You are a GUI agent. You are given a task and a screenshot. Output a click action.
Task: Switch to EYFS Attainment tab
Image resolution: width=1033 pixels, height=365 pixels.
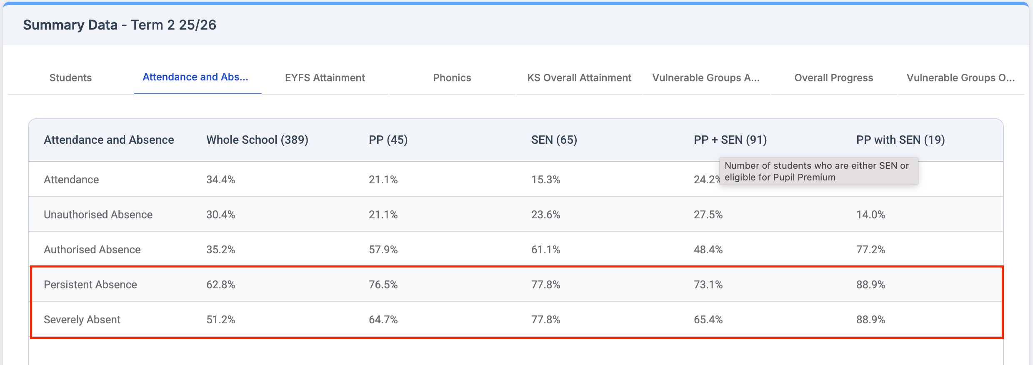coord(325,78)
